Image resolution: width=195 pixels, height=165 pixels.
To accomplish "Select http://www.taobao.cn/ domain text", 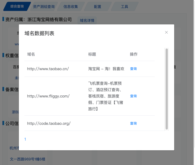I will click(x=48, y=69).
